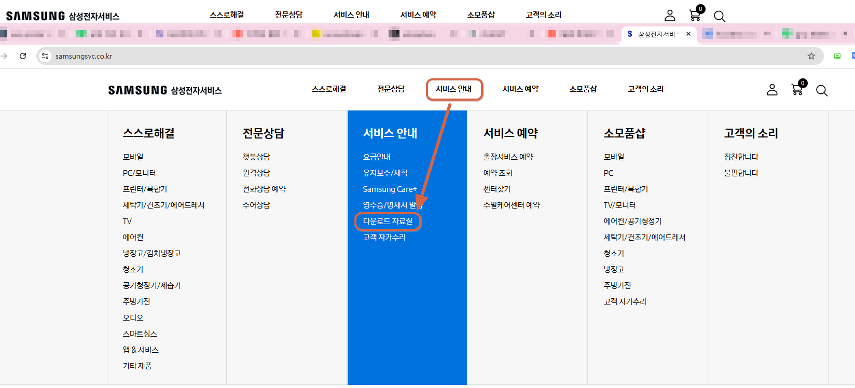The width and height of the screenshot is (855, 388).
Task: Choose 모바일 under the 스스로해결 column
Action: pos(133,157)
